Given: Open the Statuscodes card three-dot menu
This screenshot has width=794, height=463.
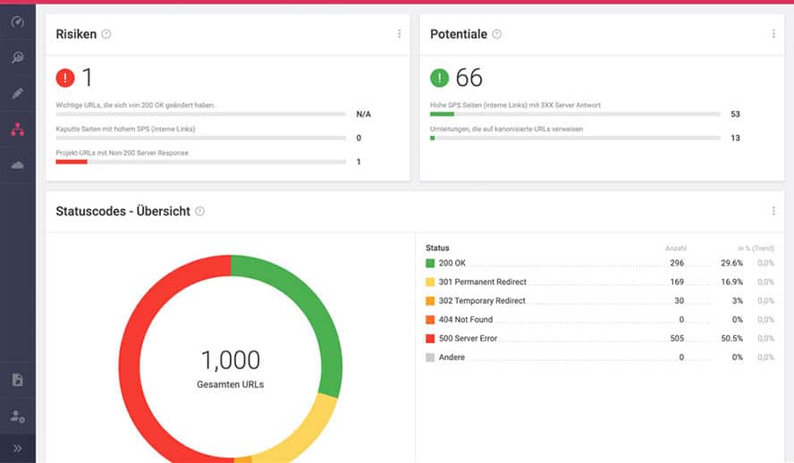Looking at the screenshot, I should (x=773, y=211).
